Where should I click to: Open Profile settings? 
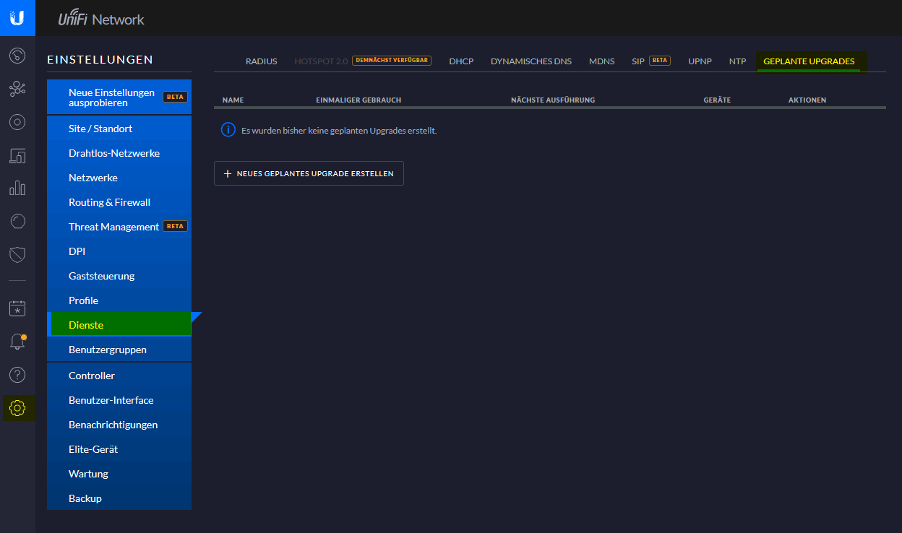point(119,300)
